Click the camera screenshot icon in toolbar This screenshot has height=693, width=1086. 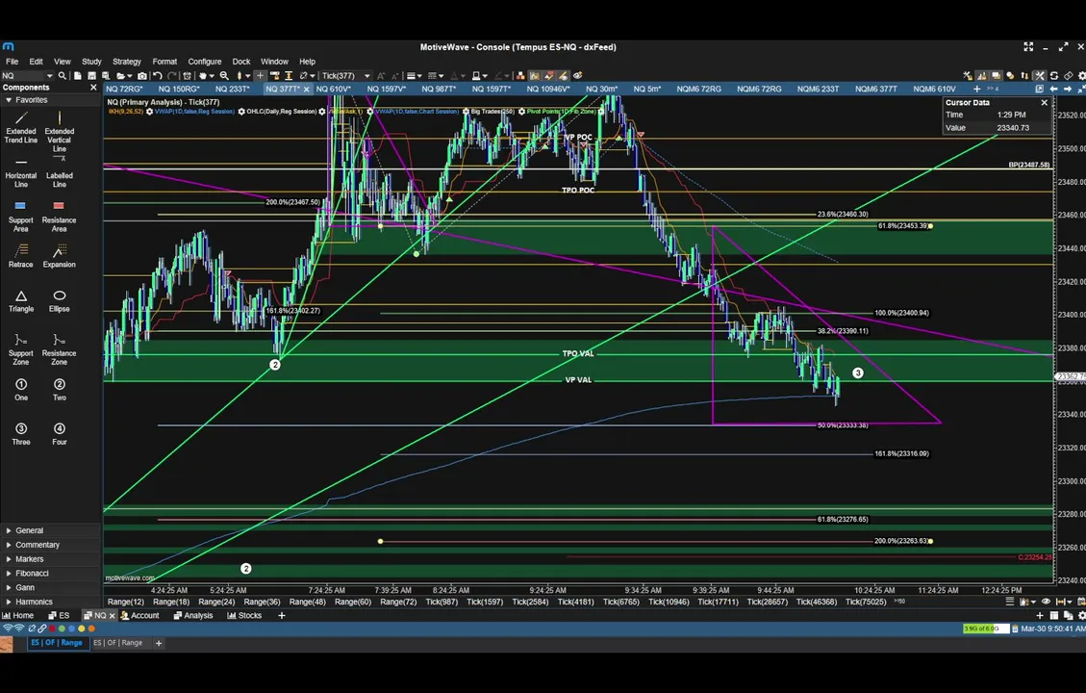point(142,75)
